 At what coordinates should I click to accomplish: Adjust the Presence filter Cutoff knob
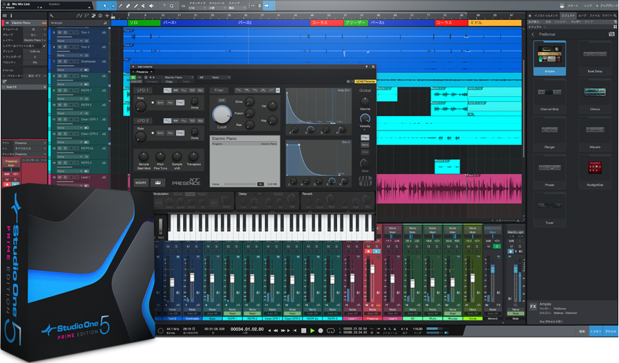point(222,115)
